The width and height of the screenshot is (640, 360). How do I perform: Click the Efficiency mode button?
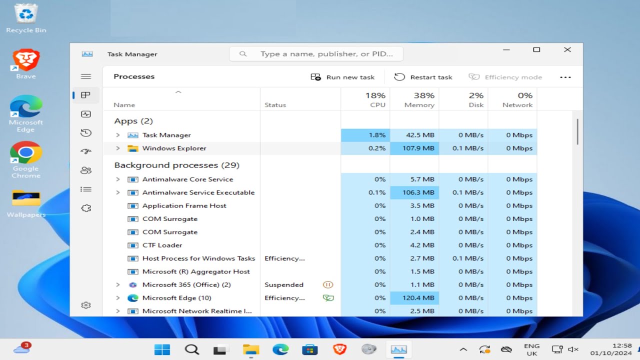(x=505, y=77)
